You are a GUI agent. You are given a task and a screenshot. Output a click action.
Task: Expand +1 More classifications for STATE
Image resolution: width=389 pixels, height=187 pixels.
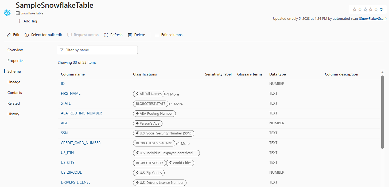point(176,104)
